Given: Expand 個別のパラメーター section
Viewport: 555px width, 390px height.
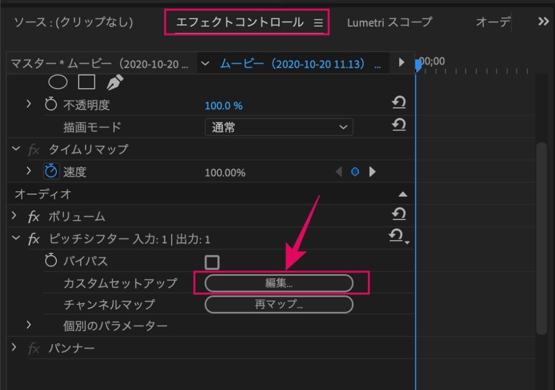Looking at the screenshot, I should pyautogui.click(x=29, y=324).
